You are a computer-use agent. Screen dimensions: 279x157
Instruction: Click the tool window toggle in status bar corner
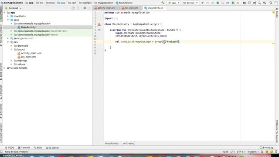pos(1,152)
